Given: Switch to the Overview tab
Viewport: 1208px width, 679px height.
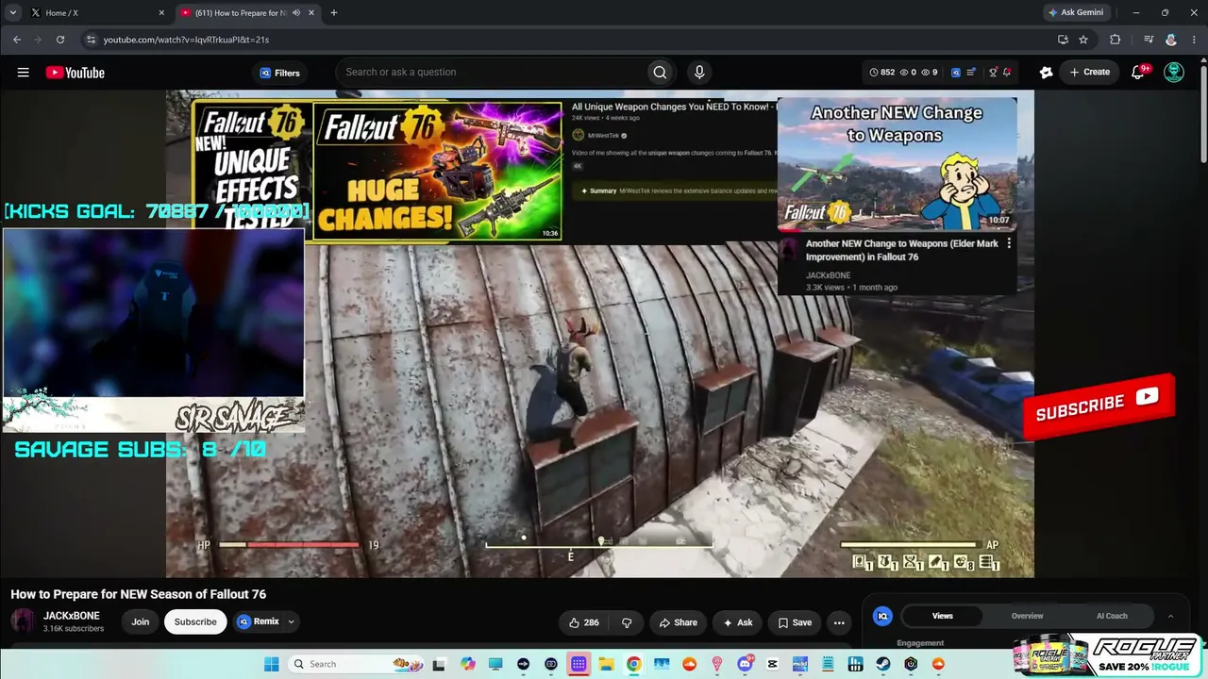Looking at the screenshot, I should point(1027,616).
